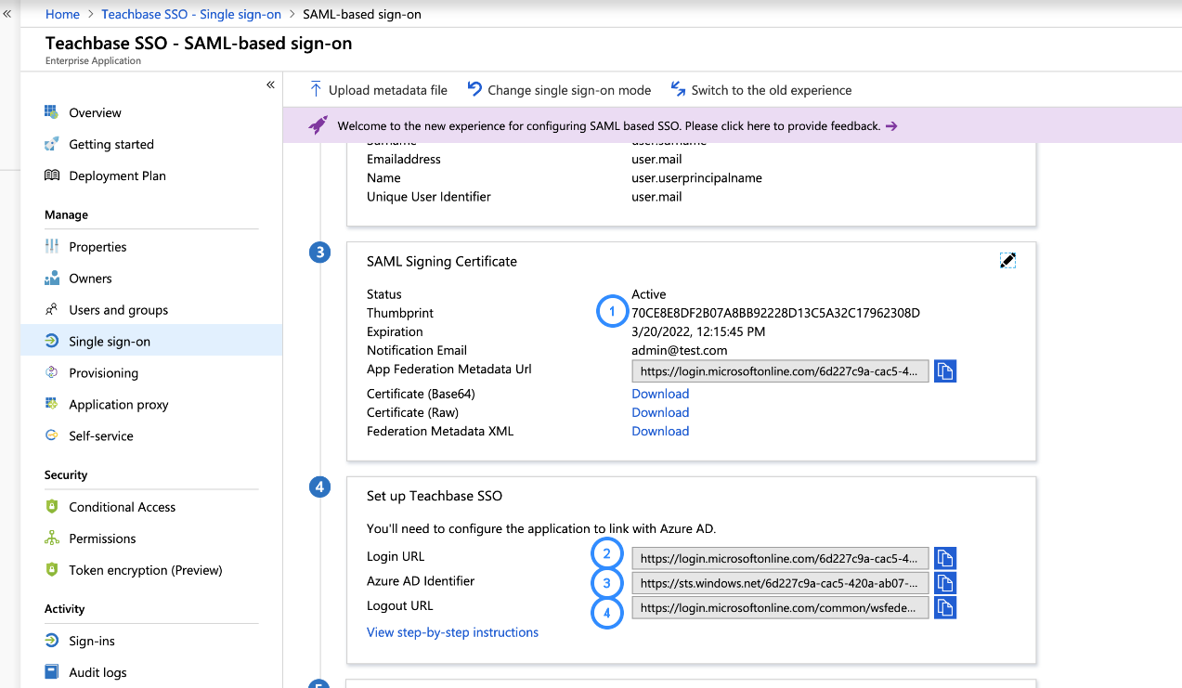This screenshot has height=688, width=1182.
Task: Click the Conditional Access shield icon
Action: click(x=51, y=507)
